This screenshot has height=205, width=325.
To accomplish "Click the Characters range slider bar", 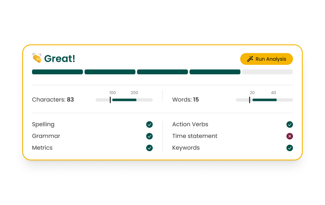I will point(124,100).
